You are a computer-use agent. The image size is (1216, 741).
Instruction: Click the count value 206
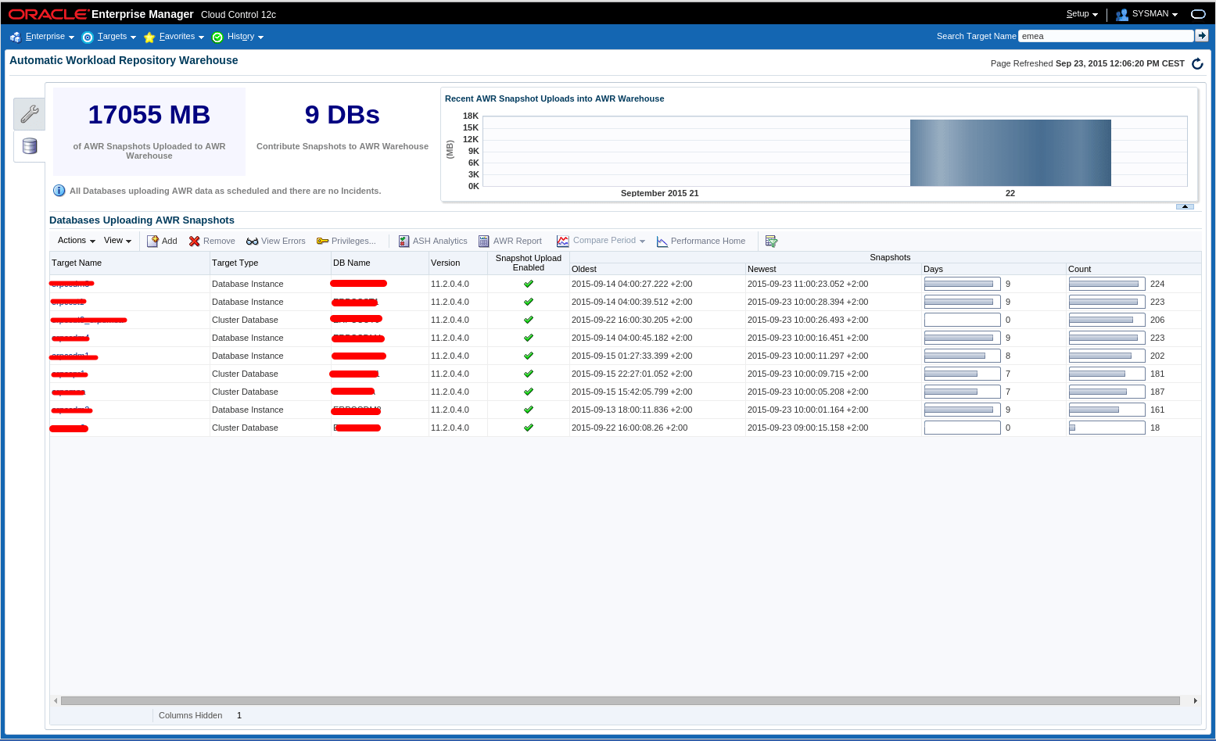(x=1157, y=320)
